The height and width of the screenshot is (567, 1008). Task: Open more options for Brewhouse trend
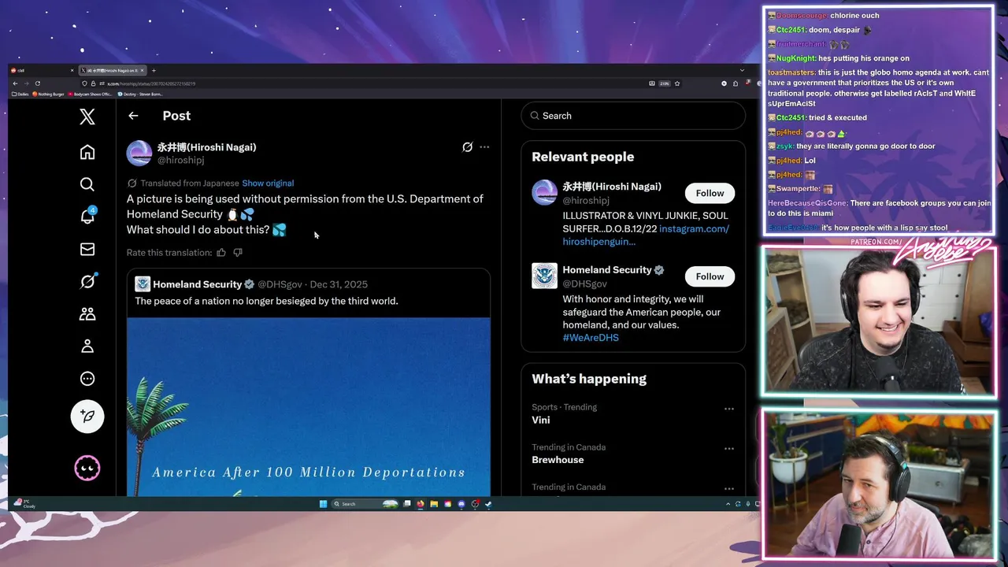[x=729, y=449]
